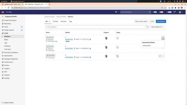Open Deployments in sidebar
This screenshot has height=105, width=187.
(8, 56)
